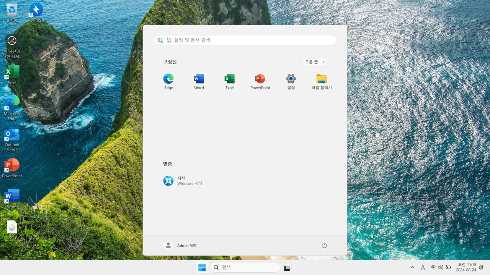The image size is (490, 275).
Task: Select the 이 사진에 대한 자세 desktop icon
Action: (12, 47)
